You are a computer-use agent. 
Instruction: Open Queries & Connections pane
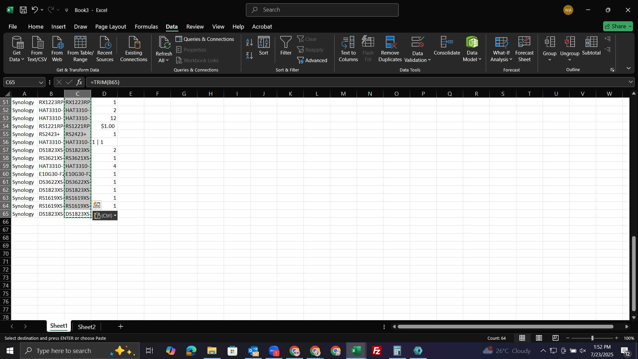click(205, 39)
